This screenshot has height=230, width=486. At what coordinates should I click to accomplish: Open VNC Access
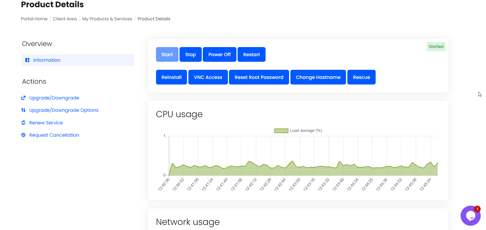tap(208, 77)
